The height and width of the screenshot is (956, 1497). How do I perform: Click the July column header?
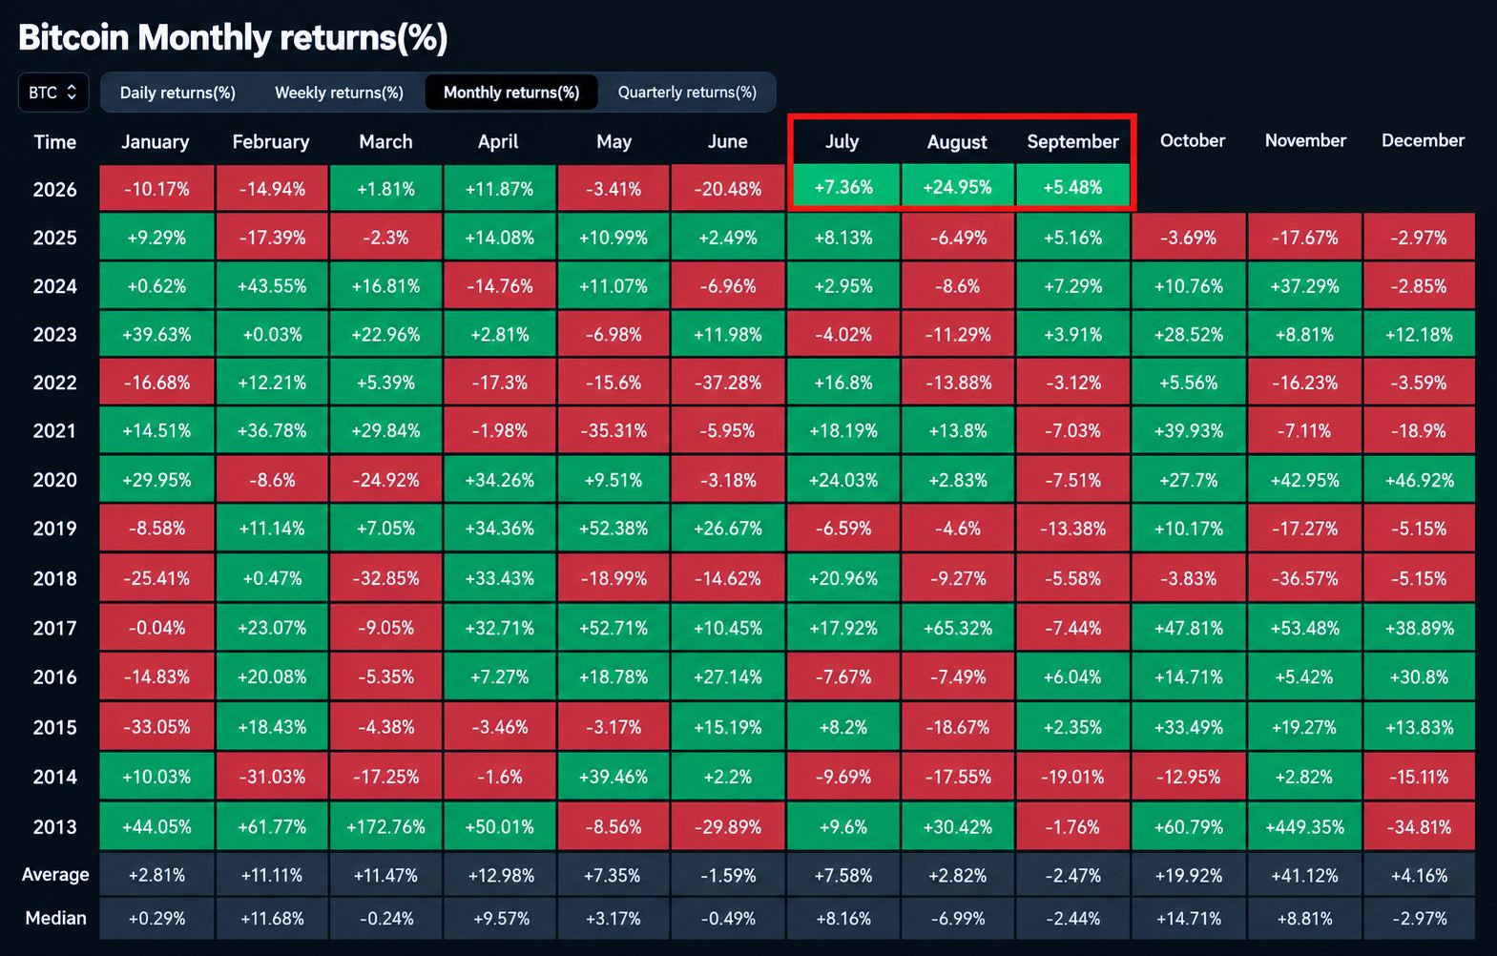[x=842, y=141]
